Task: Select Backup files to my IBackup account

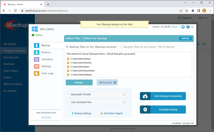Action: coord(67,47)
